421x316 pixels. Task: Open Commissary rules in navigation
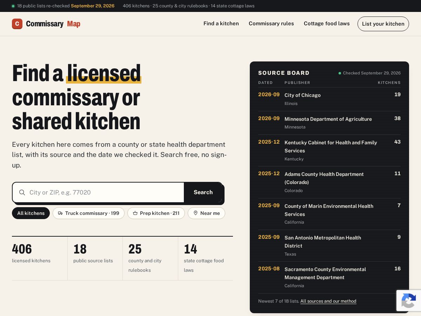coord(271,24)
